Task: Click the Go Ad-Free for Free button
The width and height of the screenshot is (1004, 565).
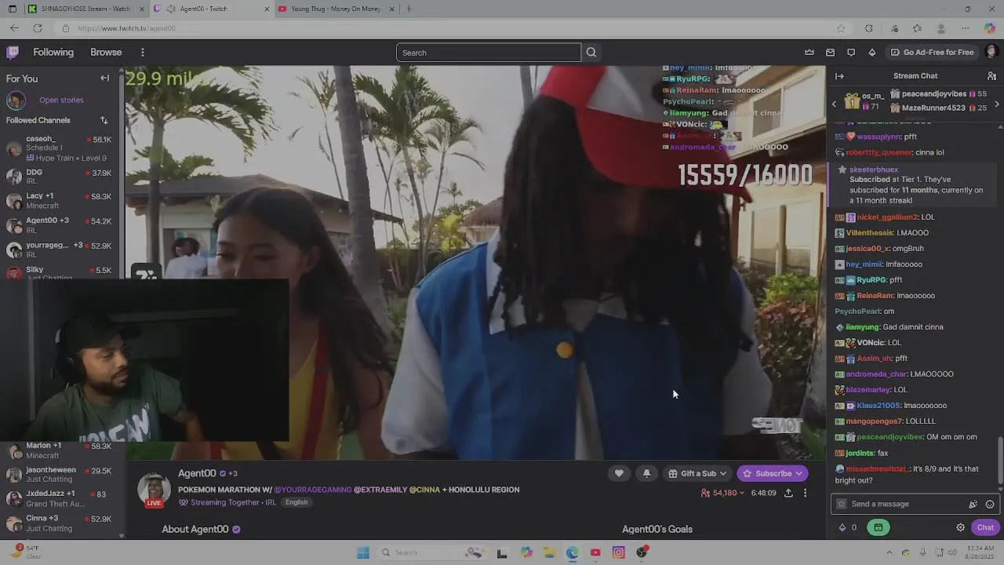Action: pos(932,53)
